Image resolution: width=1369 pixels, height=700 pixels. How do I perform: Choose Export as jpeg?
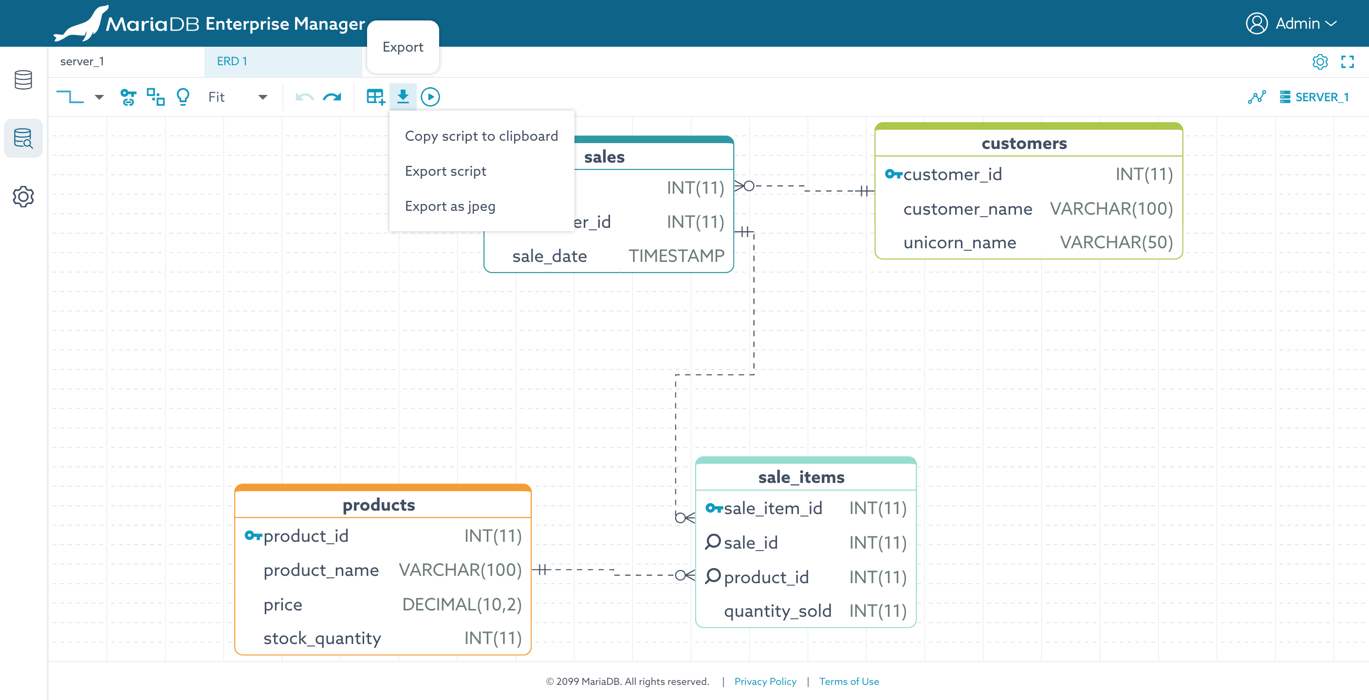(450, 206)
